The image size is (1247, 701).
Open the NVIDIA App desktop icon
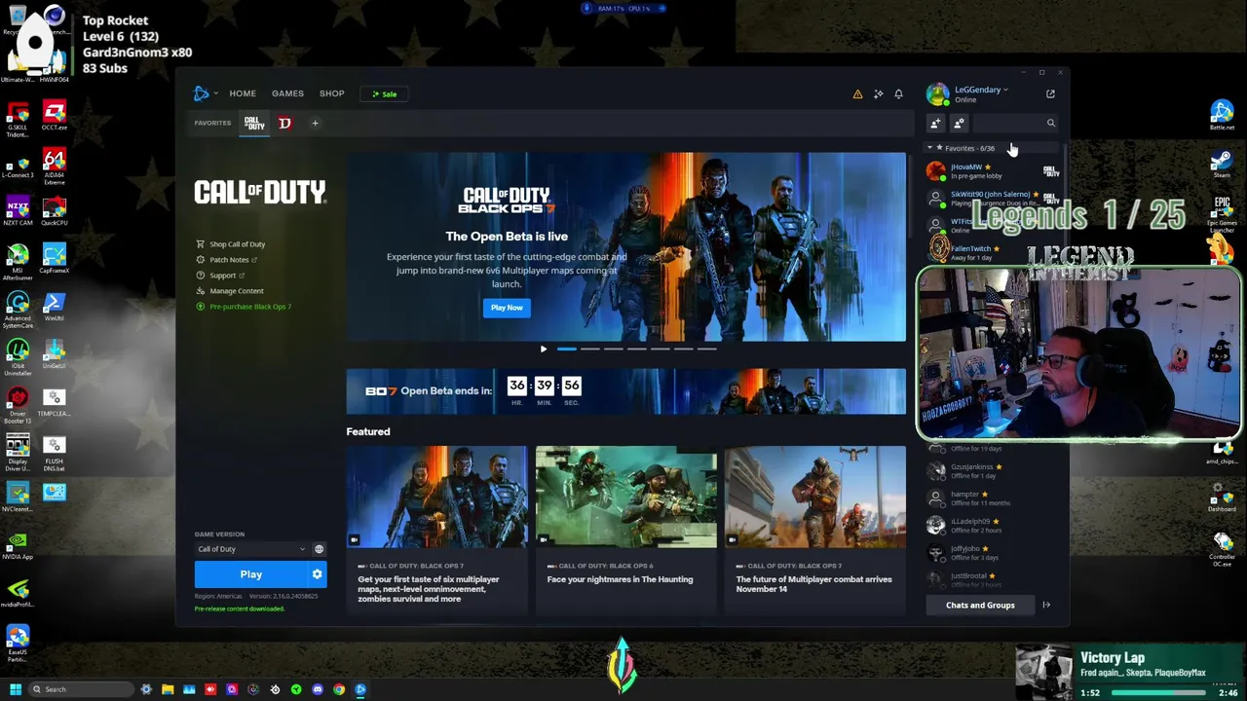[18, 545]
